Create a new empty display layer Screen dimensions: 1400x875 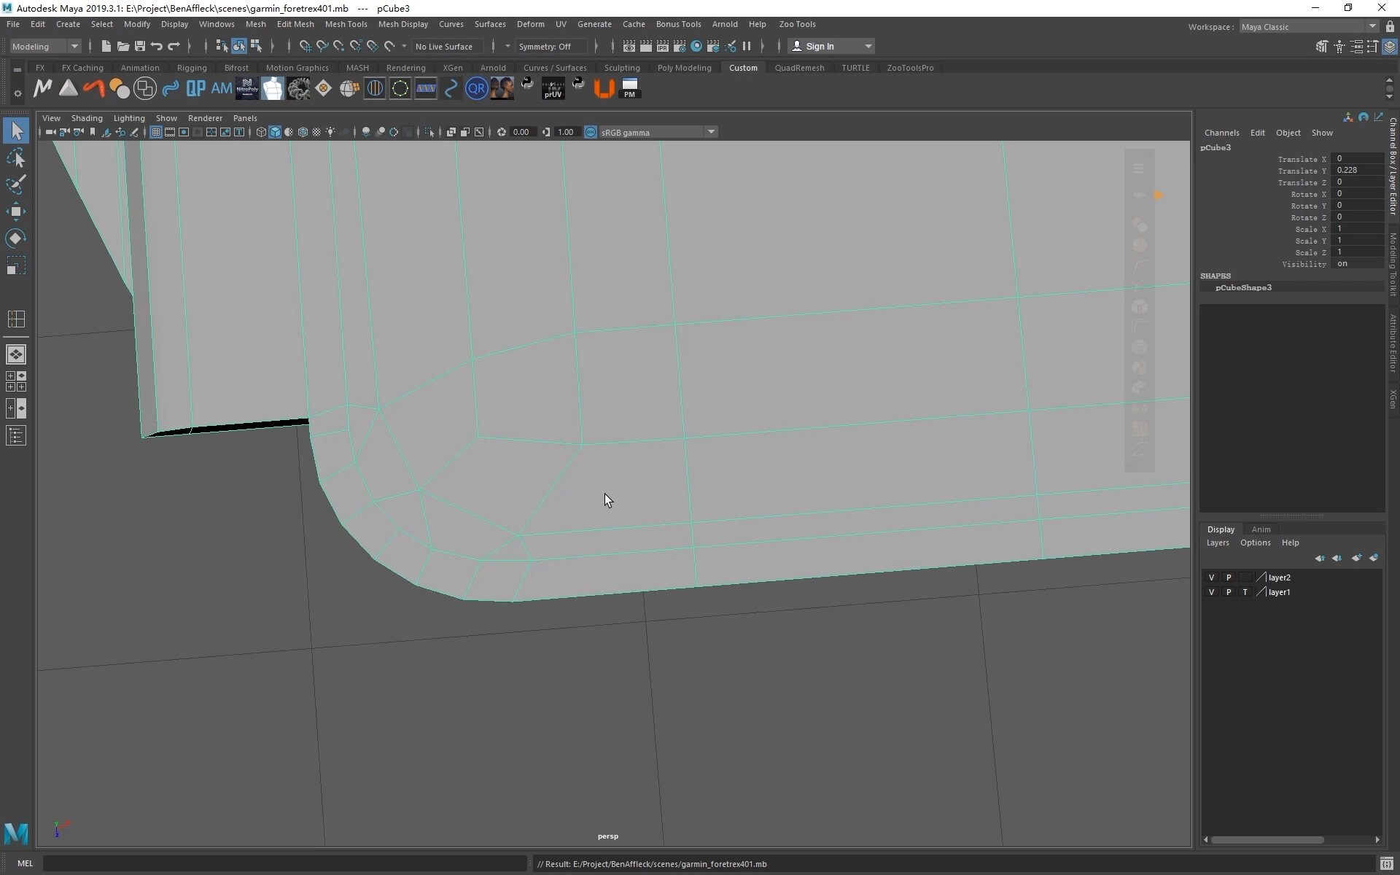coord(1356,558)
